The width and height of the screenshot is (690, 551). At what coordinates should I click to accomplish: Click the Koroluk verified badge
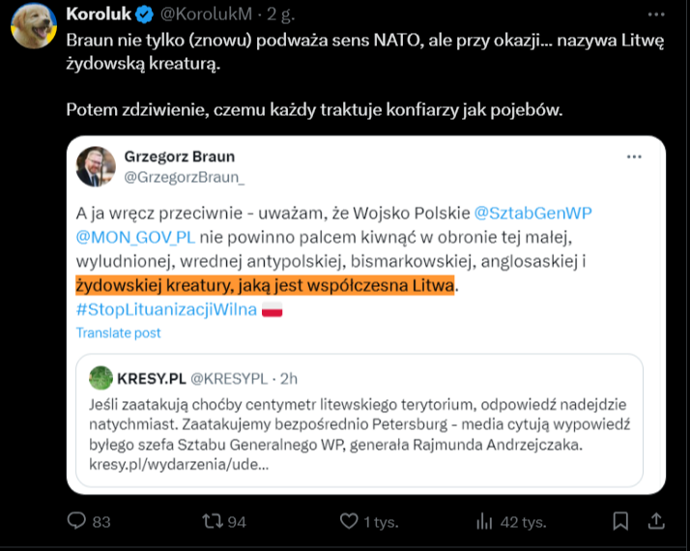143,14
